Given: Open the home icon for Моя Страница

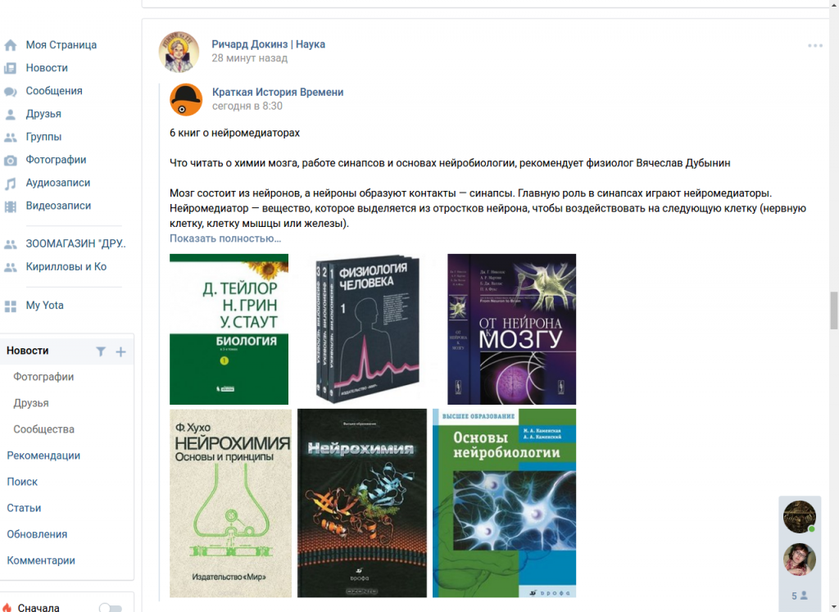Looking at the screenshot, I should click(x=10, y=46).
